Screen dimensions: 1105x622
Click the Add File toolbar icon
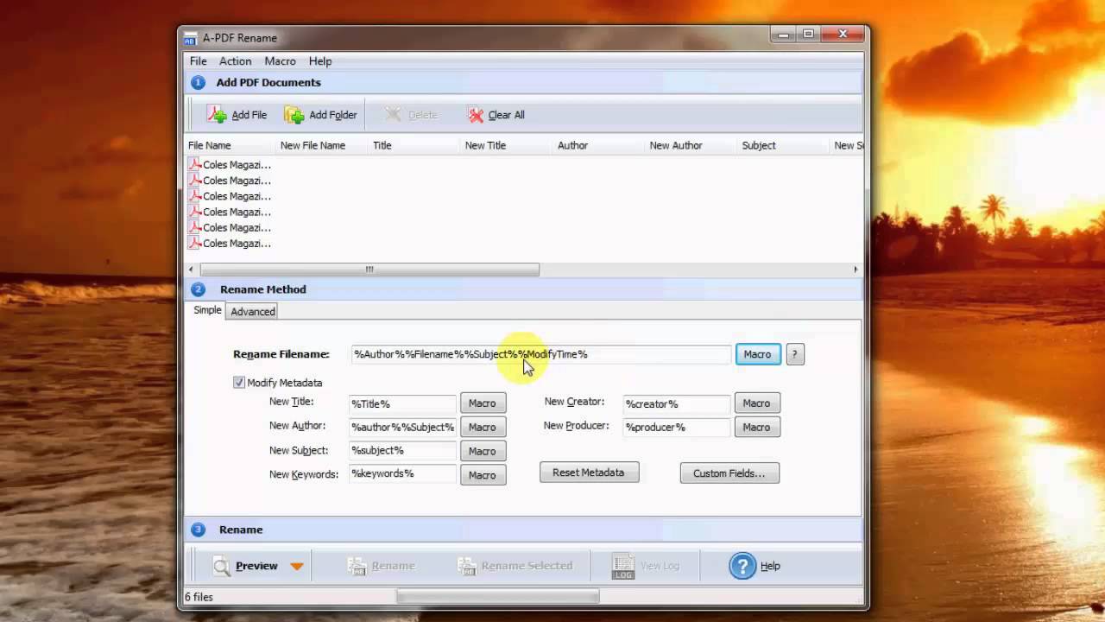point(217,115)
